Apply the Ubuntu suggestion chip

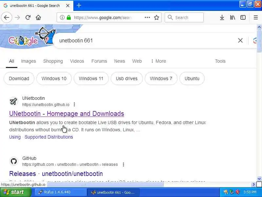coord(192,78)
